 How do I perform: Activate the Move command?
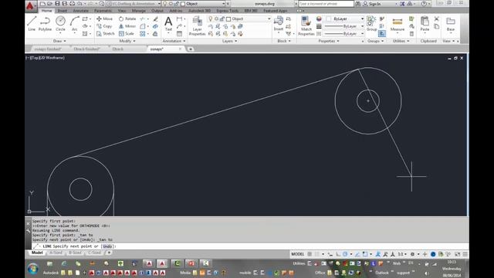tap(105, 19)
